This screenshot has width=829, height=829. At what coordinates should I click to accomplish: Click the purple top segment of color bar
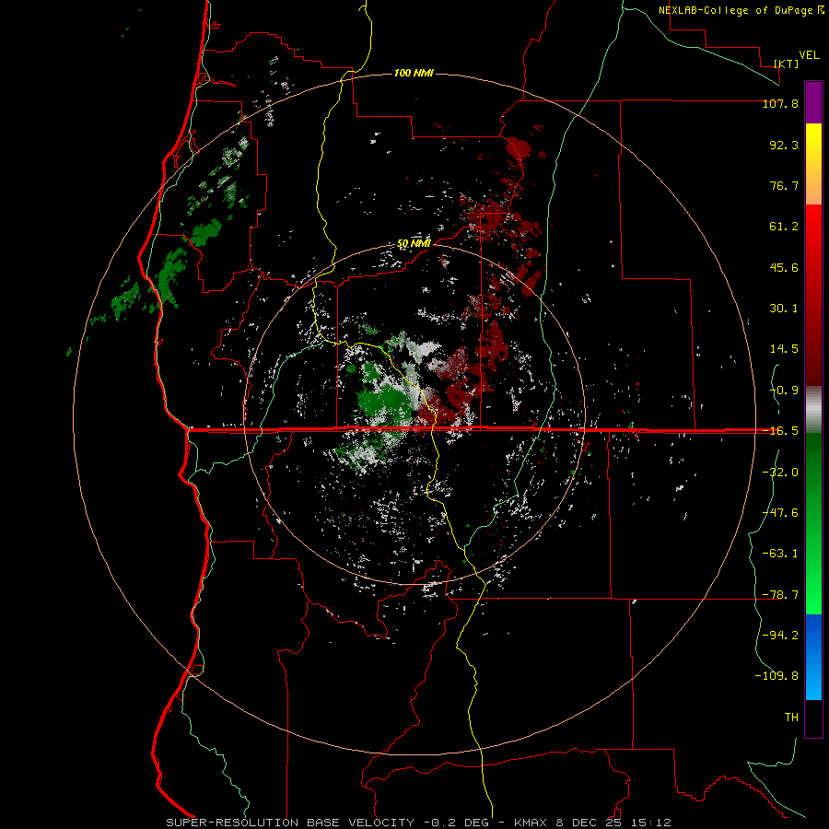(x=813, y=102)
